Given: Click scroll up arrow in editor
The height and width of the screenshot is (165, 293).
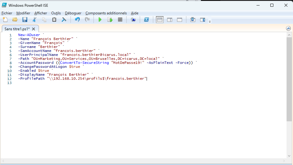Looking at the screenshot, I should (289, 35).
